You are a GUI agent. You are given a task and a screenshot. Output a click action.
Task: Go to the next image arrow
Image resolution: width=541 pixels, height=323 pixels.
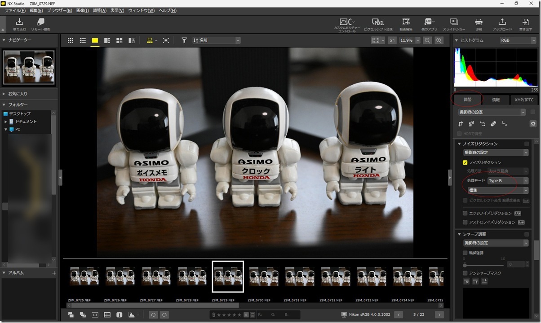pos(439,315)
